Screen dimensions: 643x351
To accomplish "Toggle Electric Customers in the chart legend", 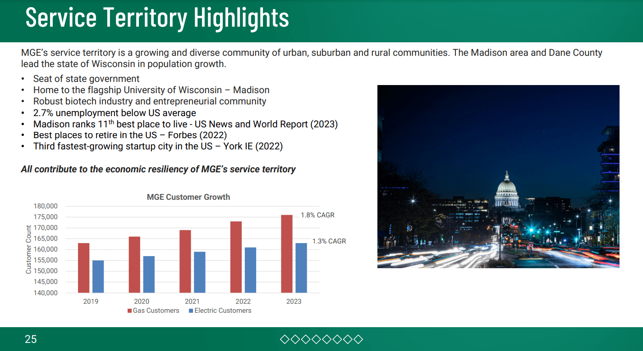I will pyautogui.click(x=222, y=310).
